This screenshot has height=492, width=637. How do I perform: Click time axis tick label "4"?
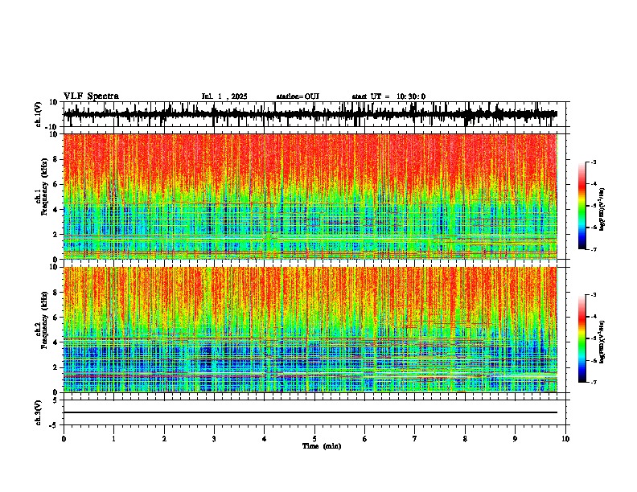[265, 439]
